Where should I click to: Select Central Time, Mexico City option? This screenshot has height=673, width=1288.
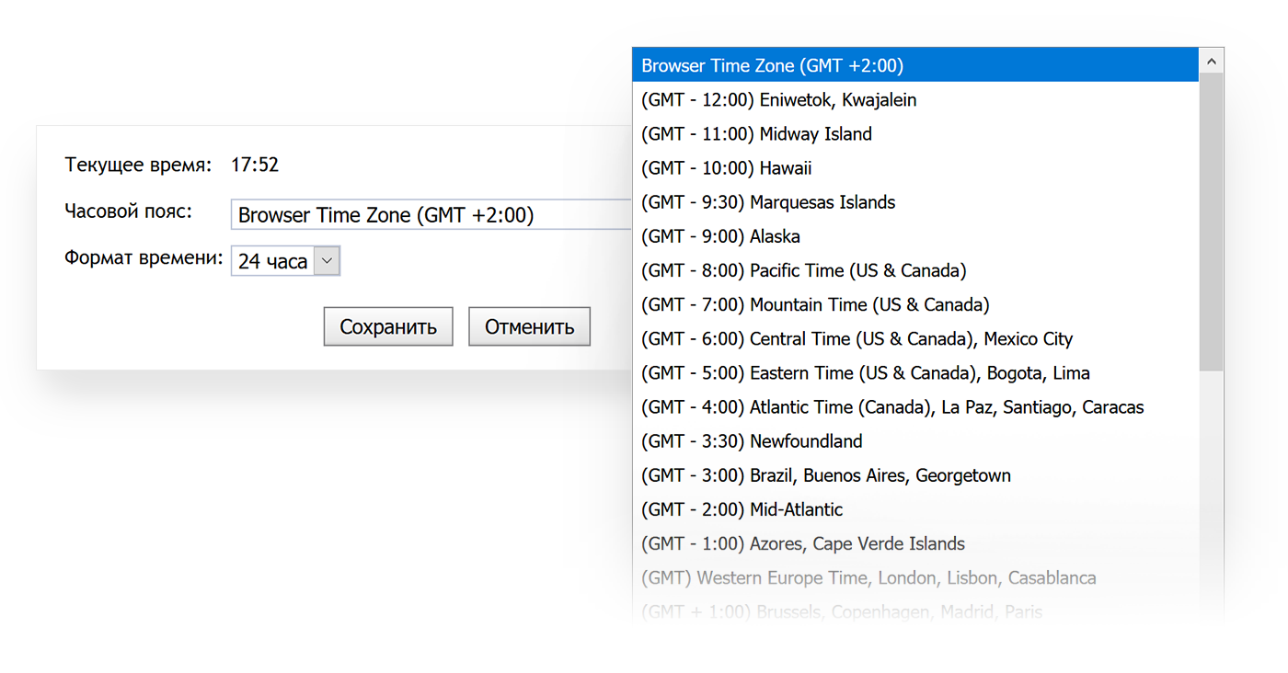857,338
